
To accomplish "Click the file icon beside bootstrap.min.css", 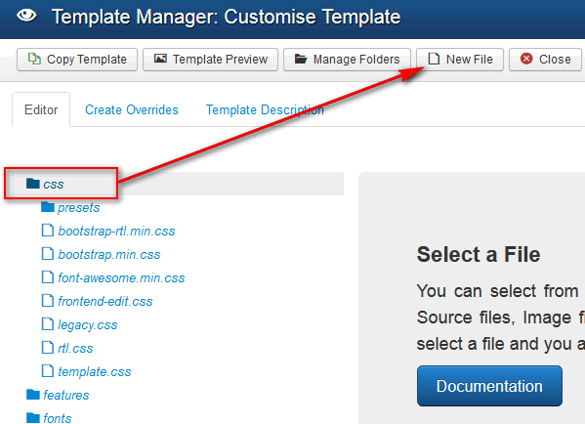I will click(x=48, y=254).
